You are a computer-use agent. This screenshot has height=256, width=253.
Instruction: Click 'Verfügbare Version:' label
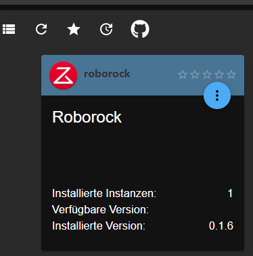[100, 209]
